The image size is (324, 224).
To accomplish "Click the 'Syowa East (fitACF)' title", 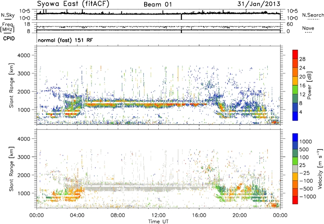I will point(73,4).
